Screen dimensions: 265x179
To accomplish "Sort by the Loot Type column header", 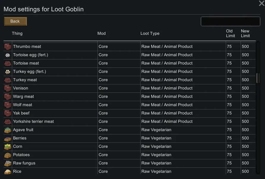I will [x=150, y=33].
